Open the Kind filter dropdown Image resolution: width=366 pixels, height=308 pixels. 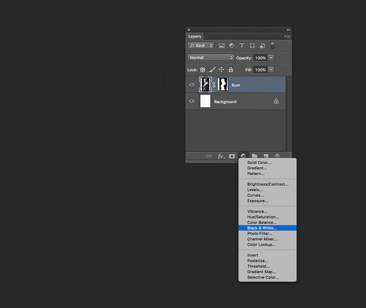[201, 46]
